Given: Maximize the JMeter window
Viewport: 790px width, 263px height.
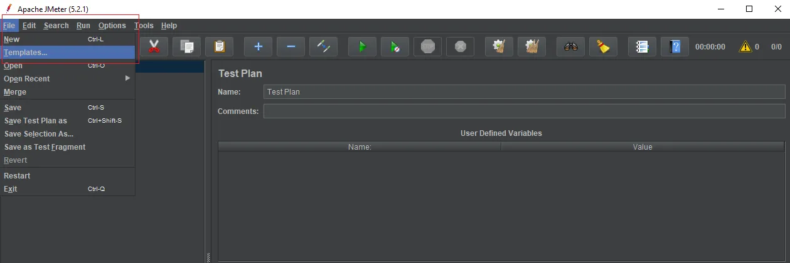Looking at the screenshot, I should point(749,9).
